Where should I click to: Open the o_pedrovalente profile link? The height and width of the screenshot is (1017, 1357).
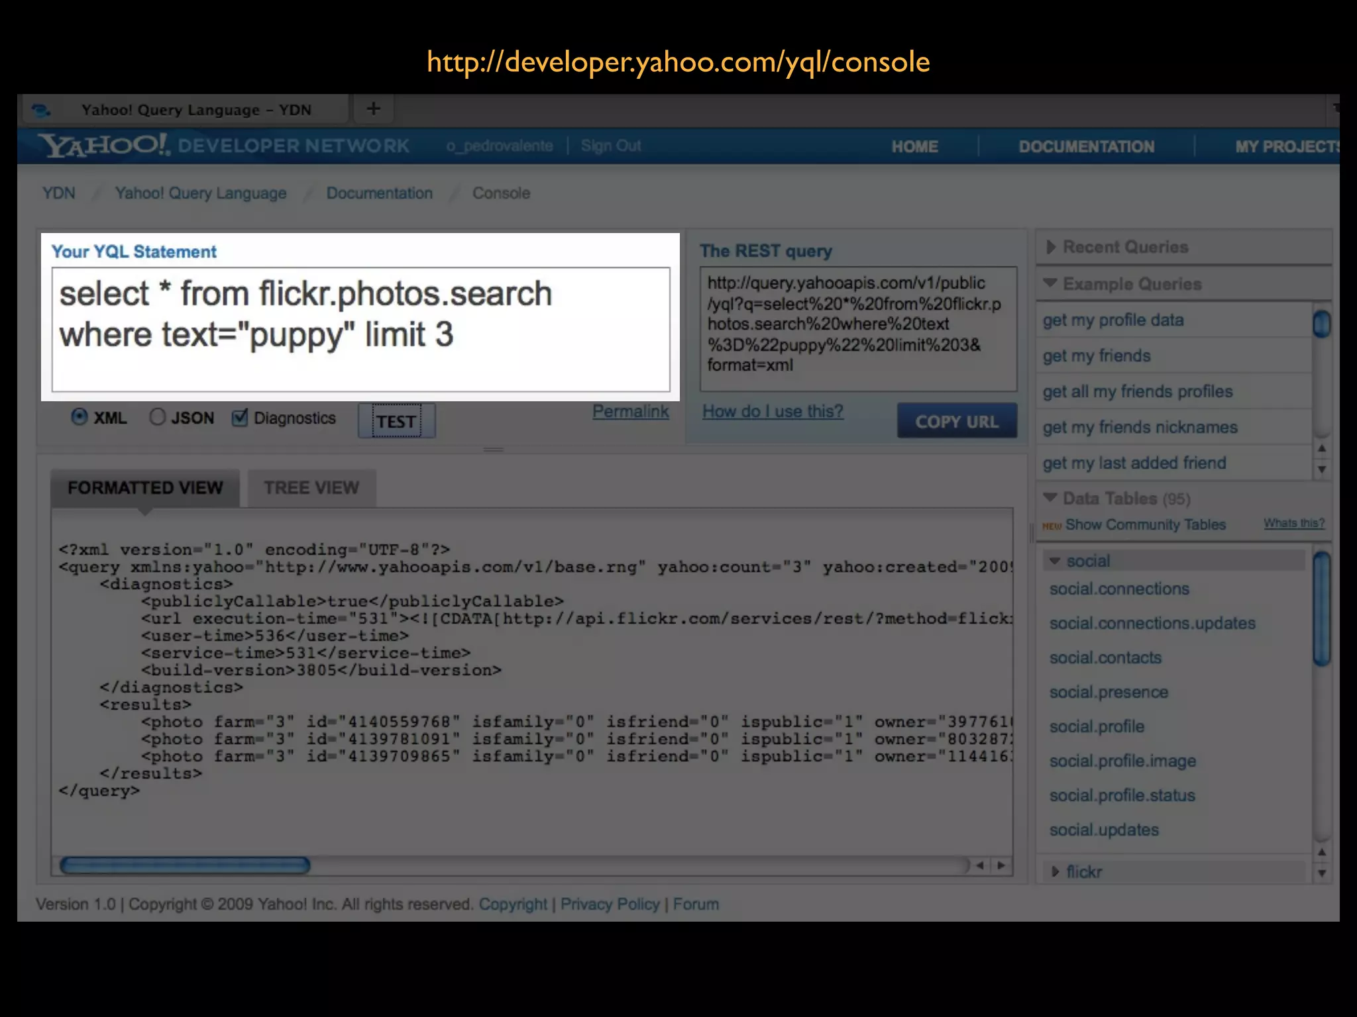pyautogui.click(x=500, y=146)
